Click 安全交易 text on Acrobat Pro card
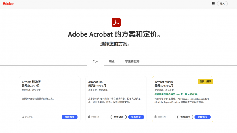 [x=95, y=117]
